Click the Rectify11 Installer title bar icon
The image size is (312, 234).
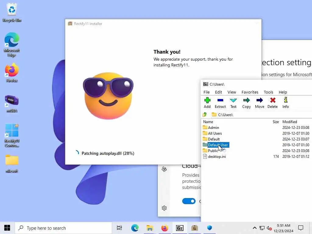[70, 24]
